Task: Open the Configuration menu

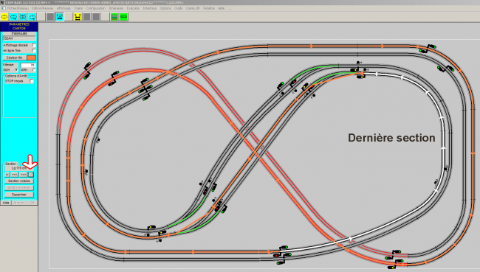Action: pyautogui.click(x=96, y=8)
